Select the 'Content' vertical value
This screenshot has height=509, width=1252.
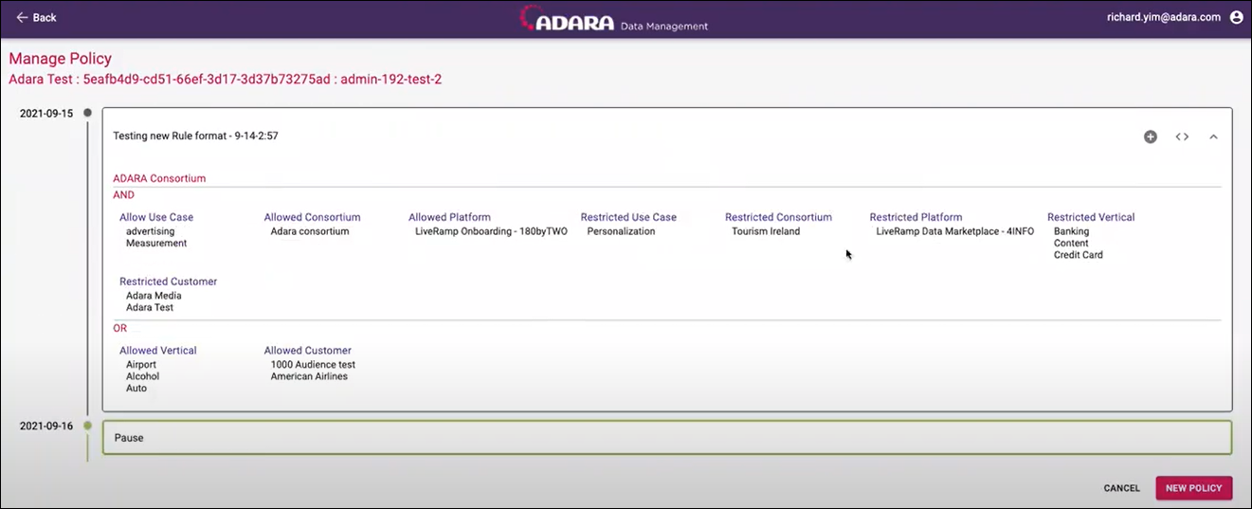tap(1071, 243)
